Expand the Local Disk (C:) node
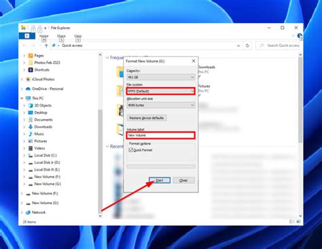Screen dimensions: 322x249 [x=24, y=156]
